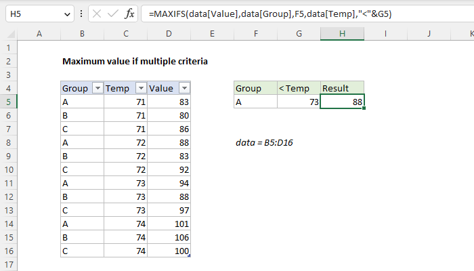Screen dimensions: 474x271
Task: Select row 4 header
Action: pyautogui.click(x=8, y=88)
